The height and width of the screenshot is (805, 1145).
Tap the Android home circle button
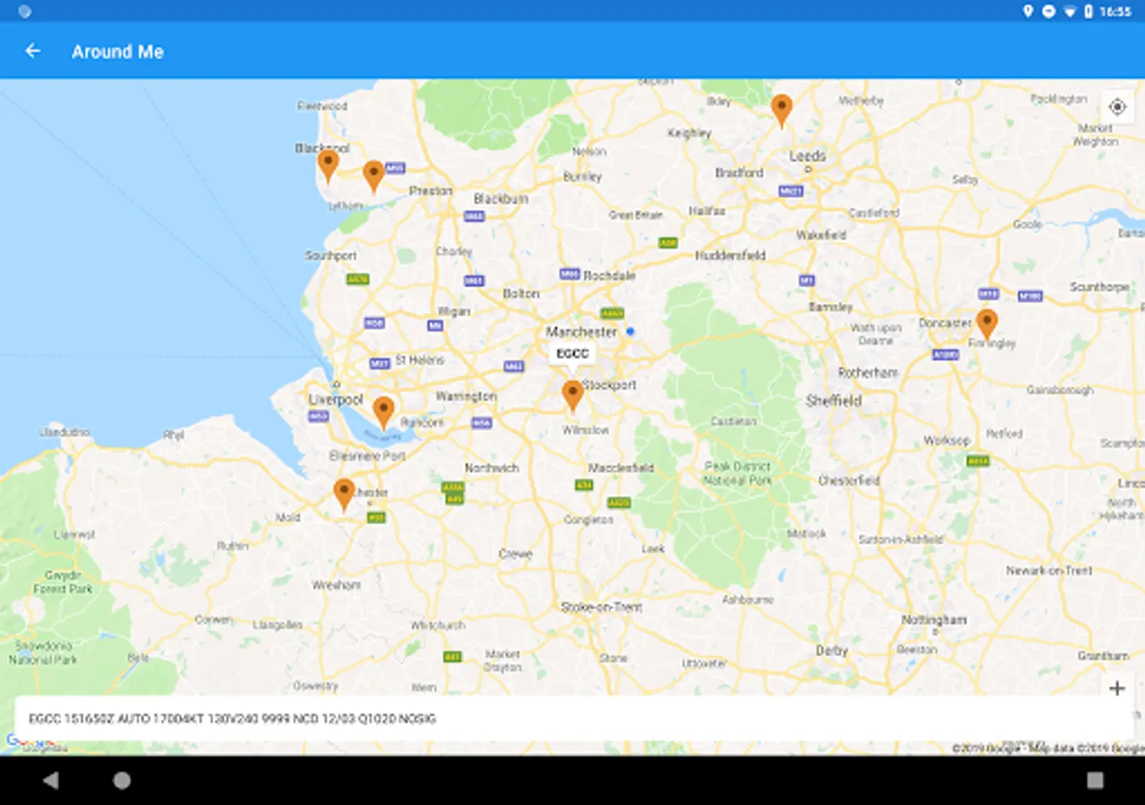point(122,780)
